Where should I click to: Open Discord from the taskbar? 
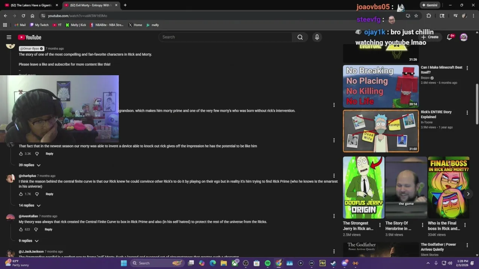point(344,263)
